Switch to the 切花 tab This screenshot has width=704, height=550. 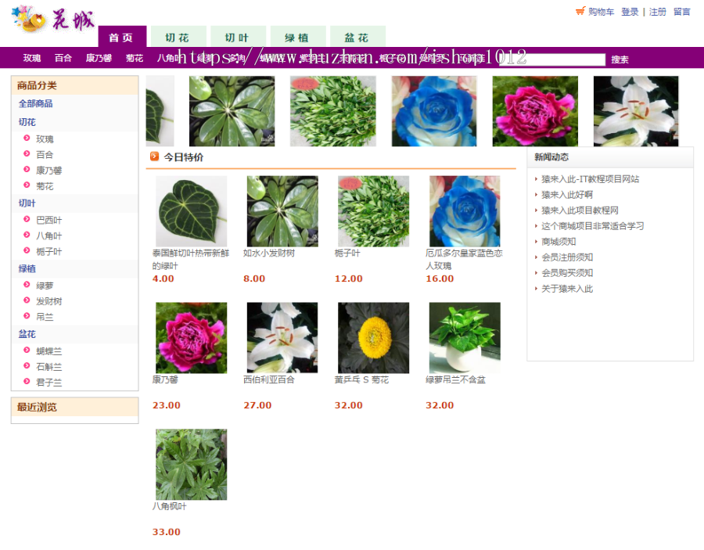coord(178,36)
